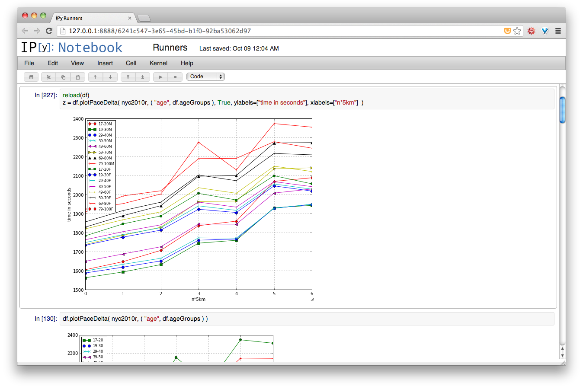Click the blue funnel extension icon

(x=545, y=31)
